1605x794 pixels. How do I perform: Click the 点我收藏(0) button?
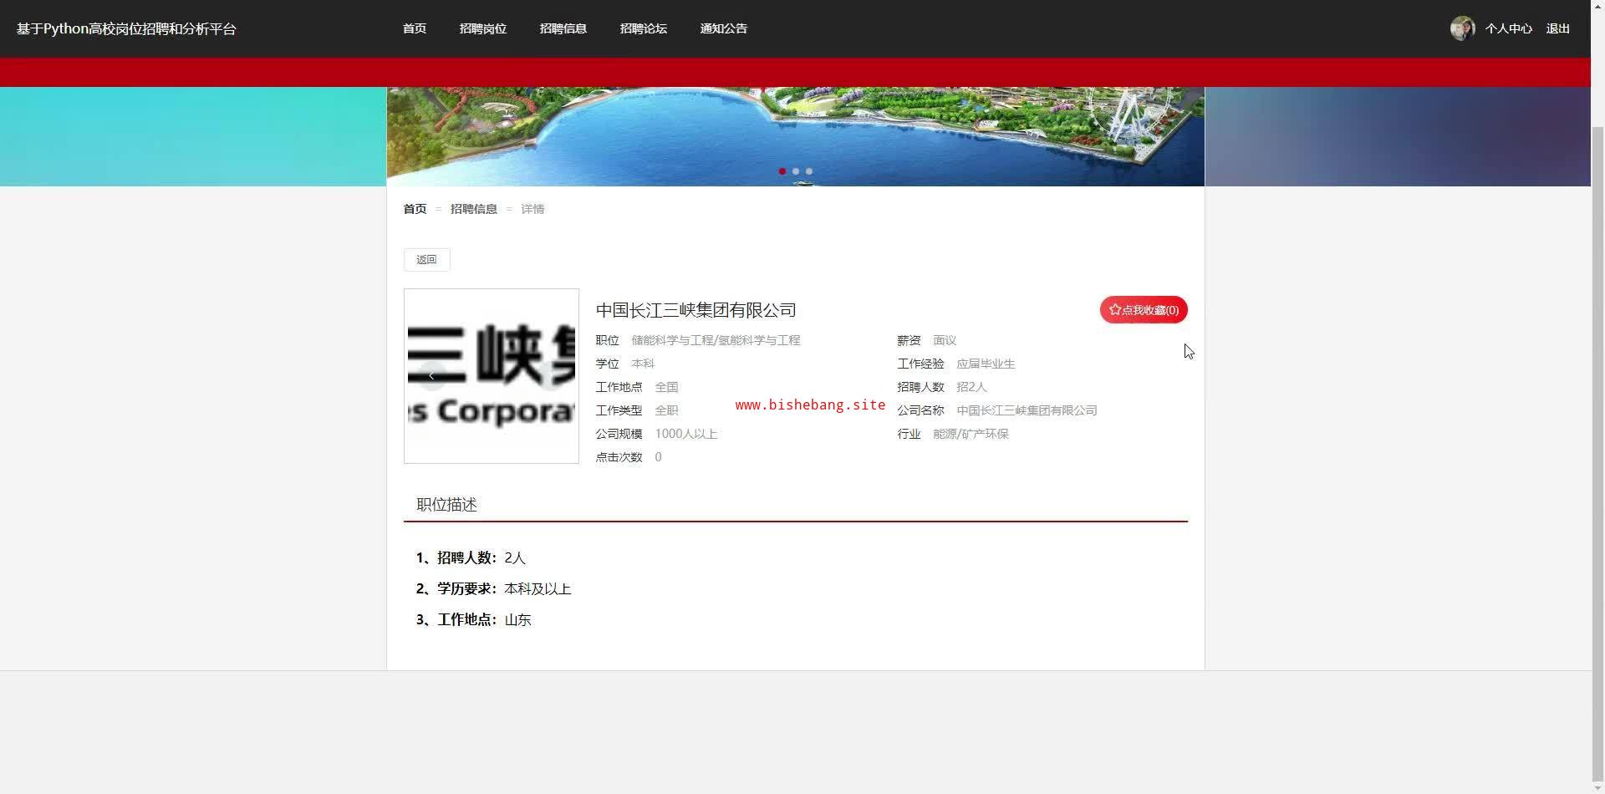(1144, 310)
